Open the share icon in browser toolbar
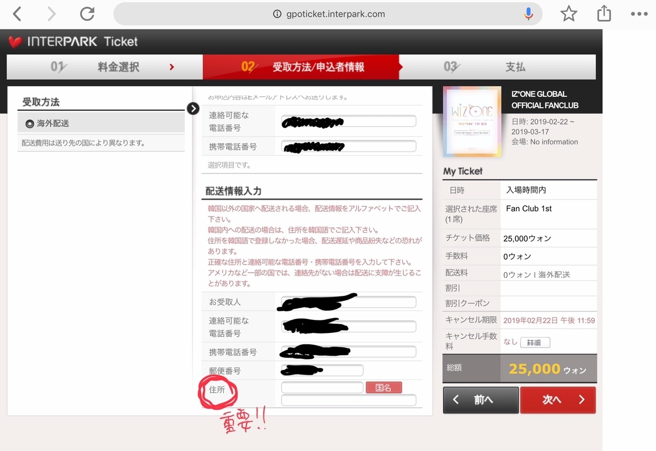Screen dimensions: 656x451 pyautogui.click(x=604, y=14)
